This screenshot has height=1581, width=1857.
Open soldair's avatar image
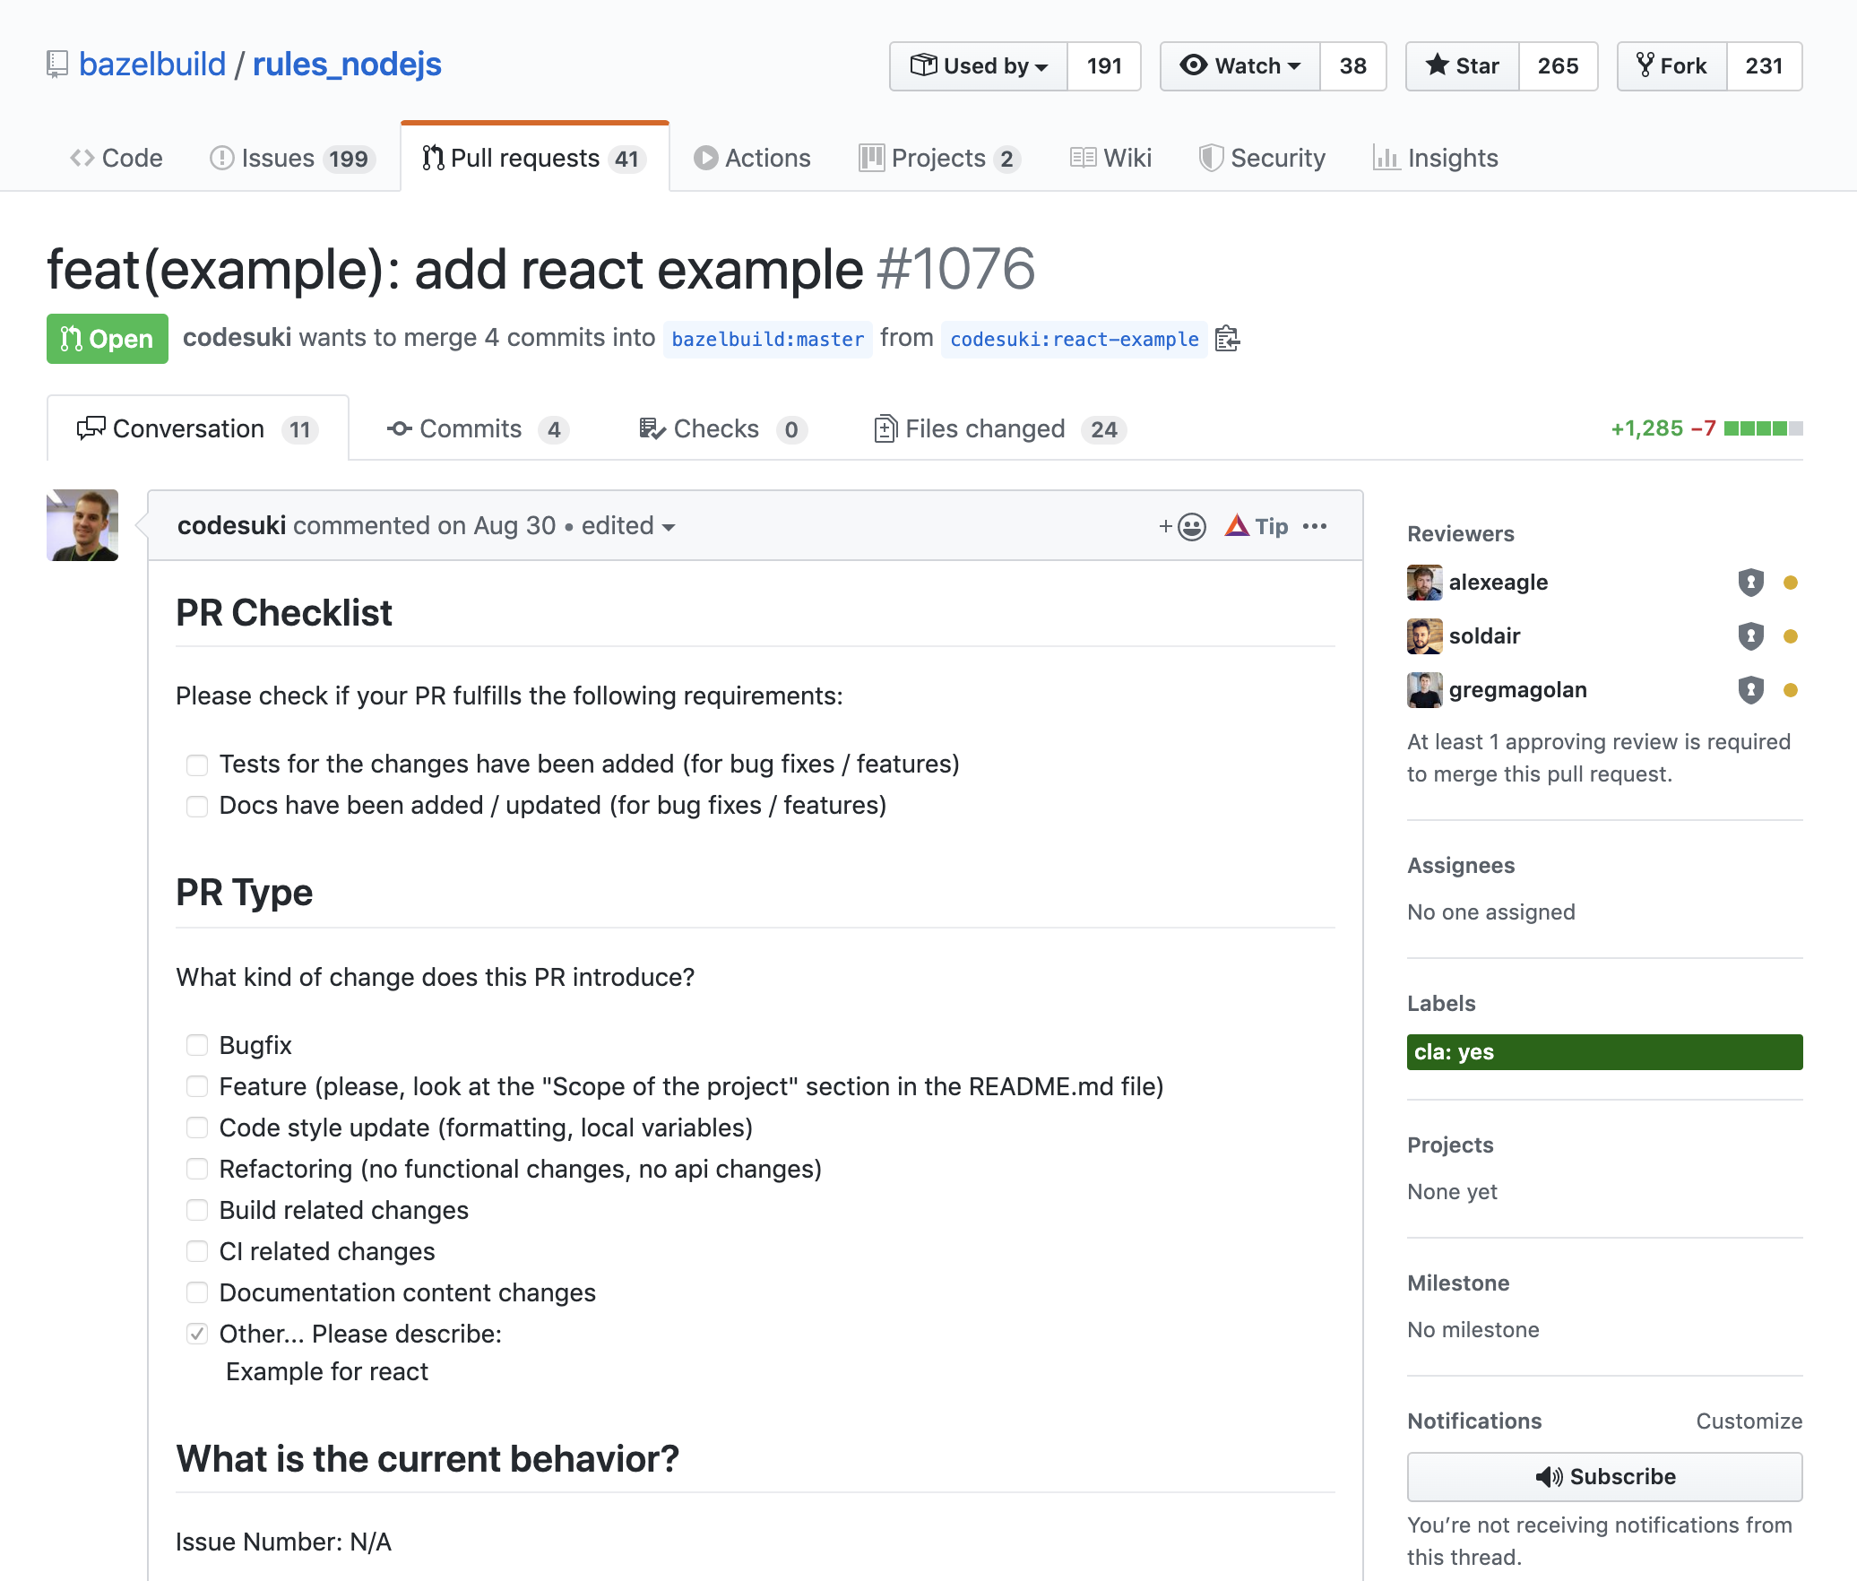[1425, 636]
